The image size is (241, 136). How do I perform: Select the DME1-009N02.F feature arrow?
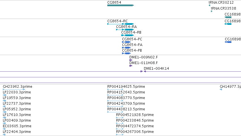click(131, 60)
